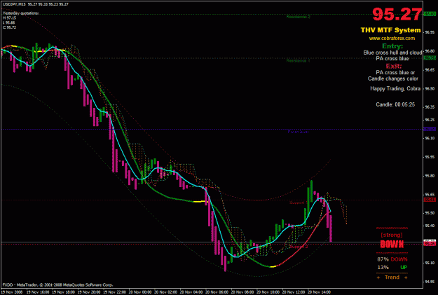Image resolution: width=438 pixels, height=295 pixels.
Task: Click "20 Nov 14:00" on the time axis
Action: coord(320,292)
